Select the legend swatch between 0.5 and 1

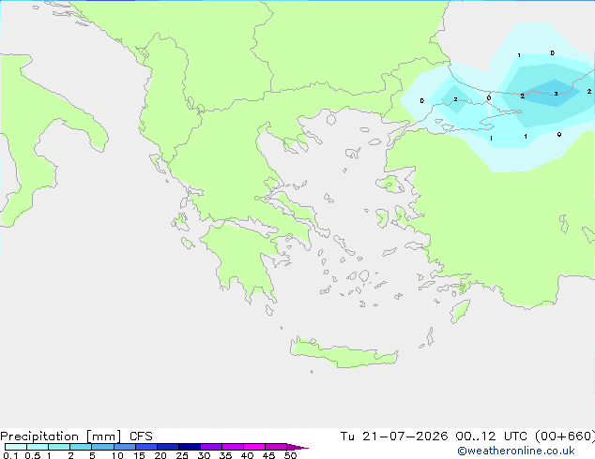[x=38, y=447]
